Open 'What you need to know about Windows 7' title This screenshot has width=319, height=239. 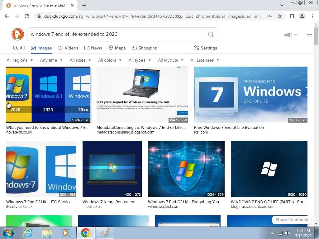tap(47, 127)
